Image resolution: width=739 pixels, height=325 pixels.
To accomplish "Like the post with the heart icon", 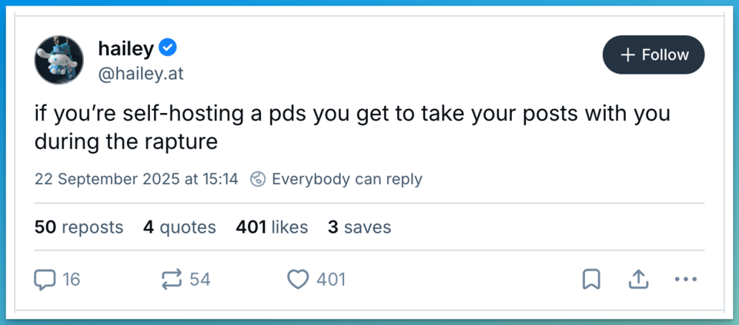I will pos(298,280).
